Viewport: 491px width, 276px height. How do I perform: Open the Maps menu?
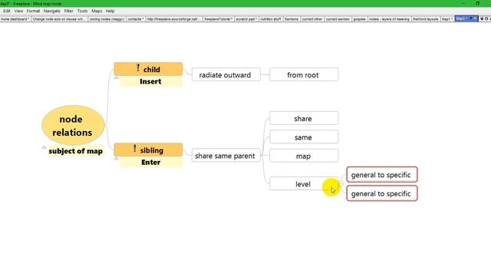coord(97,11)
